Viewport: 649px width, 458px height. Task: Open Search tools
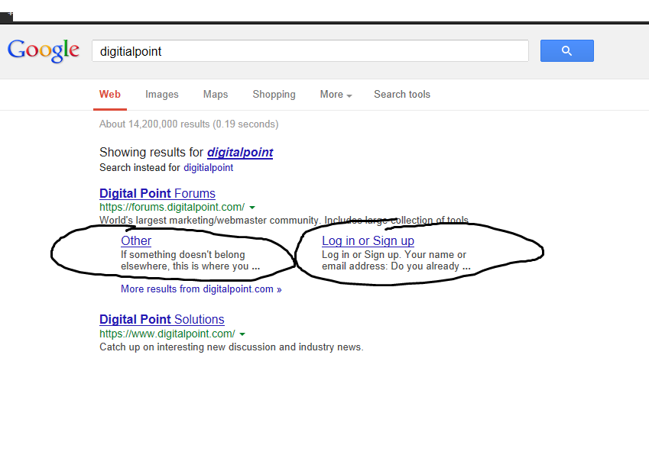pyautogui.click(x=402, y=94)
